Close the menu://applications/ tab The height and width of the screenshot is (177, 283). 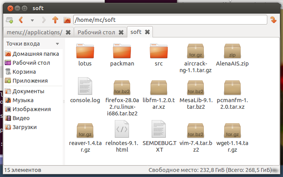[68, 32]
